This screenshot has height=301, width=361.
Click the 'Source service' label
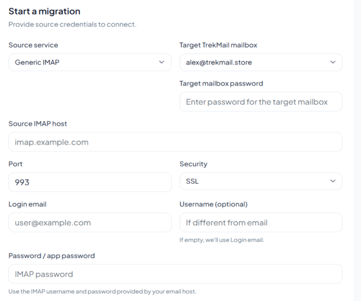(x=33, y=45)
